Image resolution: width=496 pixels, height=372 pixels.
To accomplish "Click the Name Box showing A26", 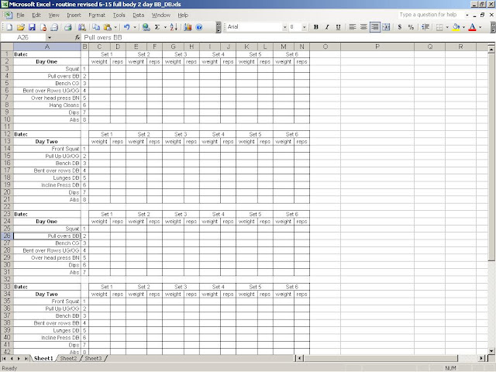I will tap(22, 37).
